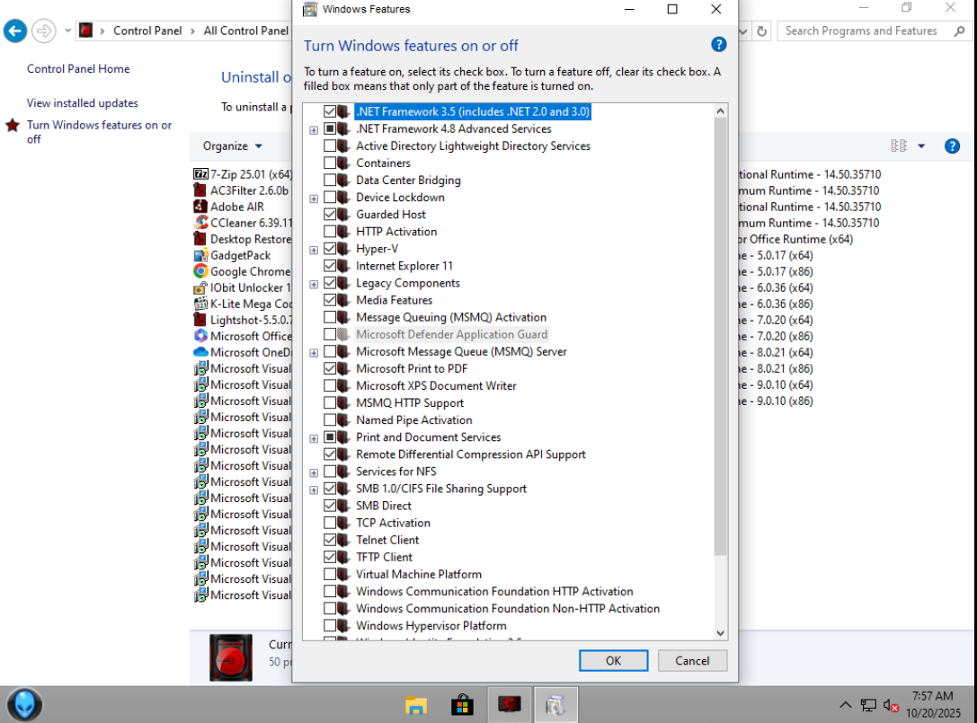
Task: Select the Adobe AIR program icon
Action: 200,207
